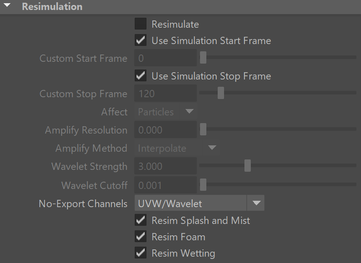Toggle the Resim Foam checkbox

[141, 237]
